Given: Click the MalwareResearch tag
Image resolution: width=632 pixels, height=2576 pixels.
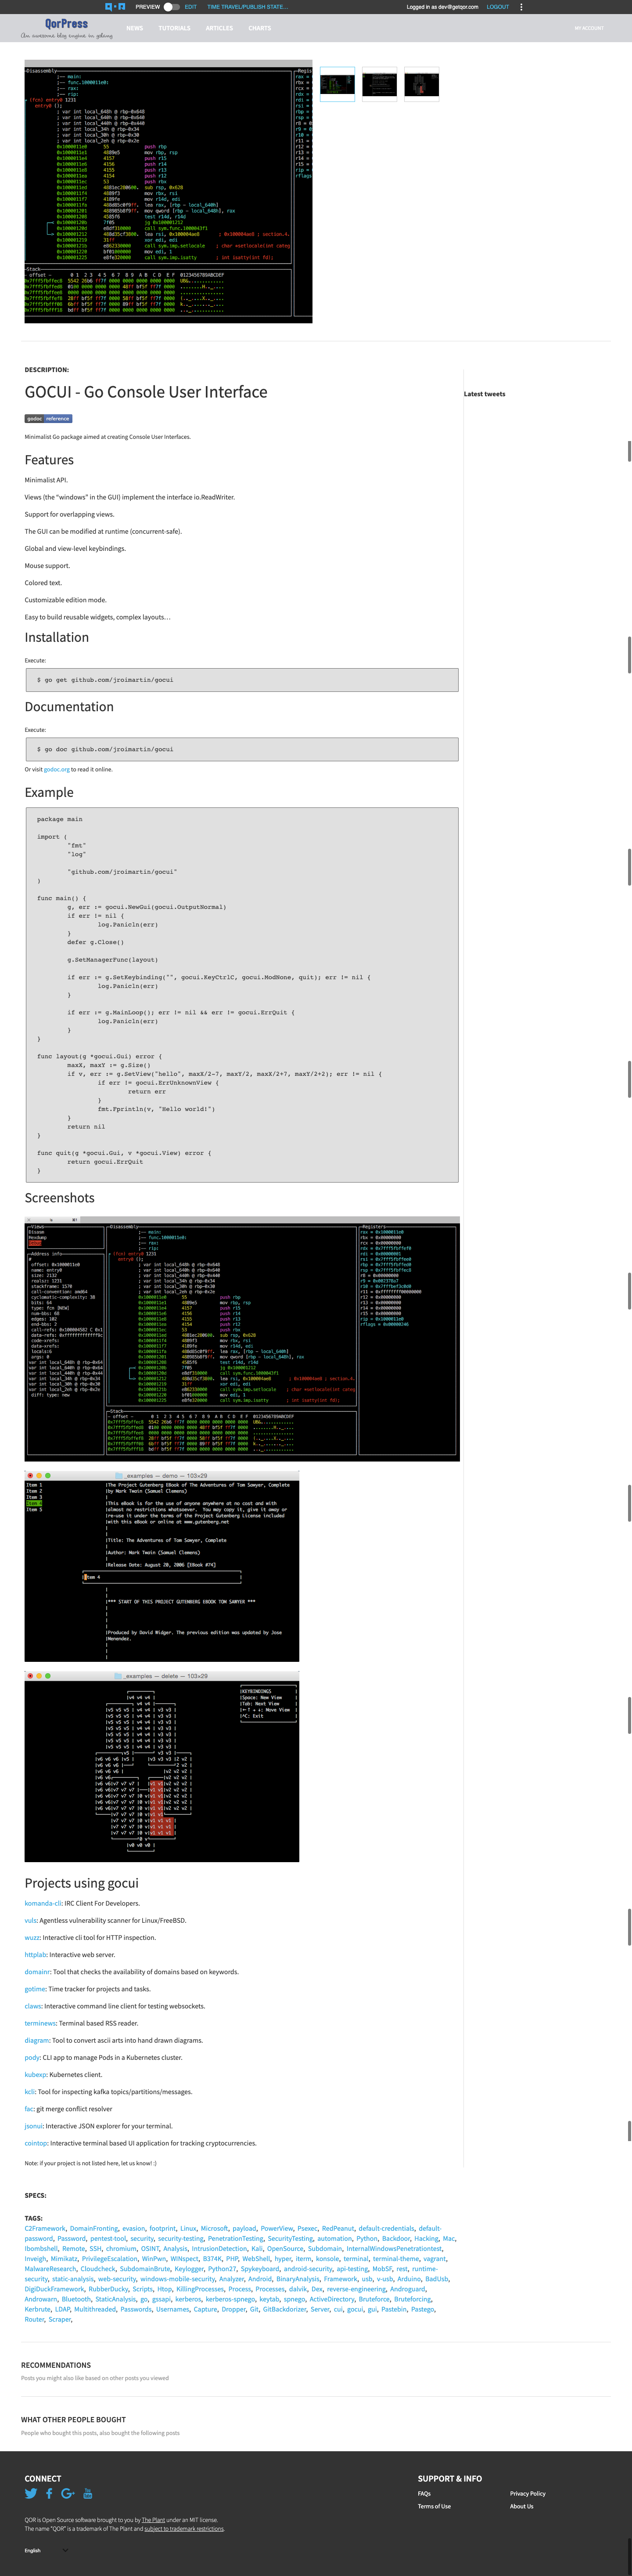Looking at the screenshot, I should [50, 2269].
